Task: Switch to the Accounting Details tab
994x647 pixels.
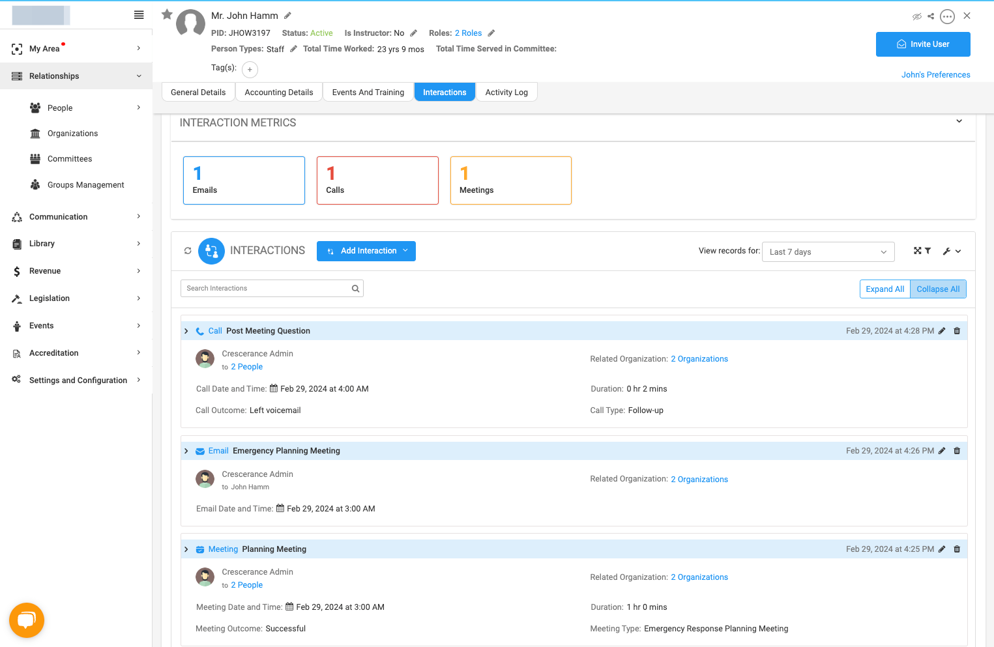Action: [279, 93]
